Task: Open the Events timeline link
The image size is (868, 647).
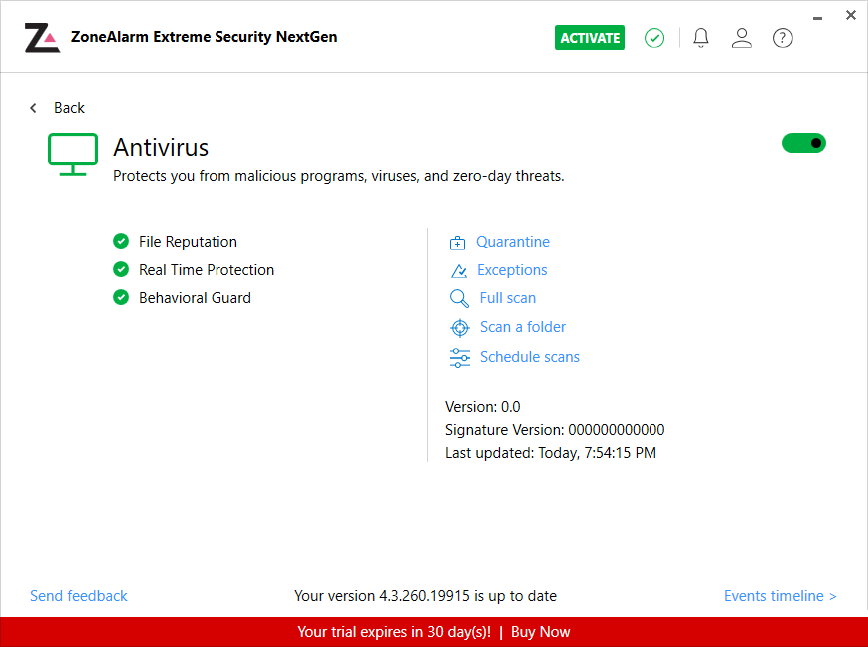Action: tap(779, 596)
